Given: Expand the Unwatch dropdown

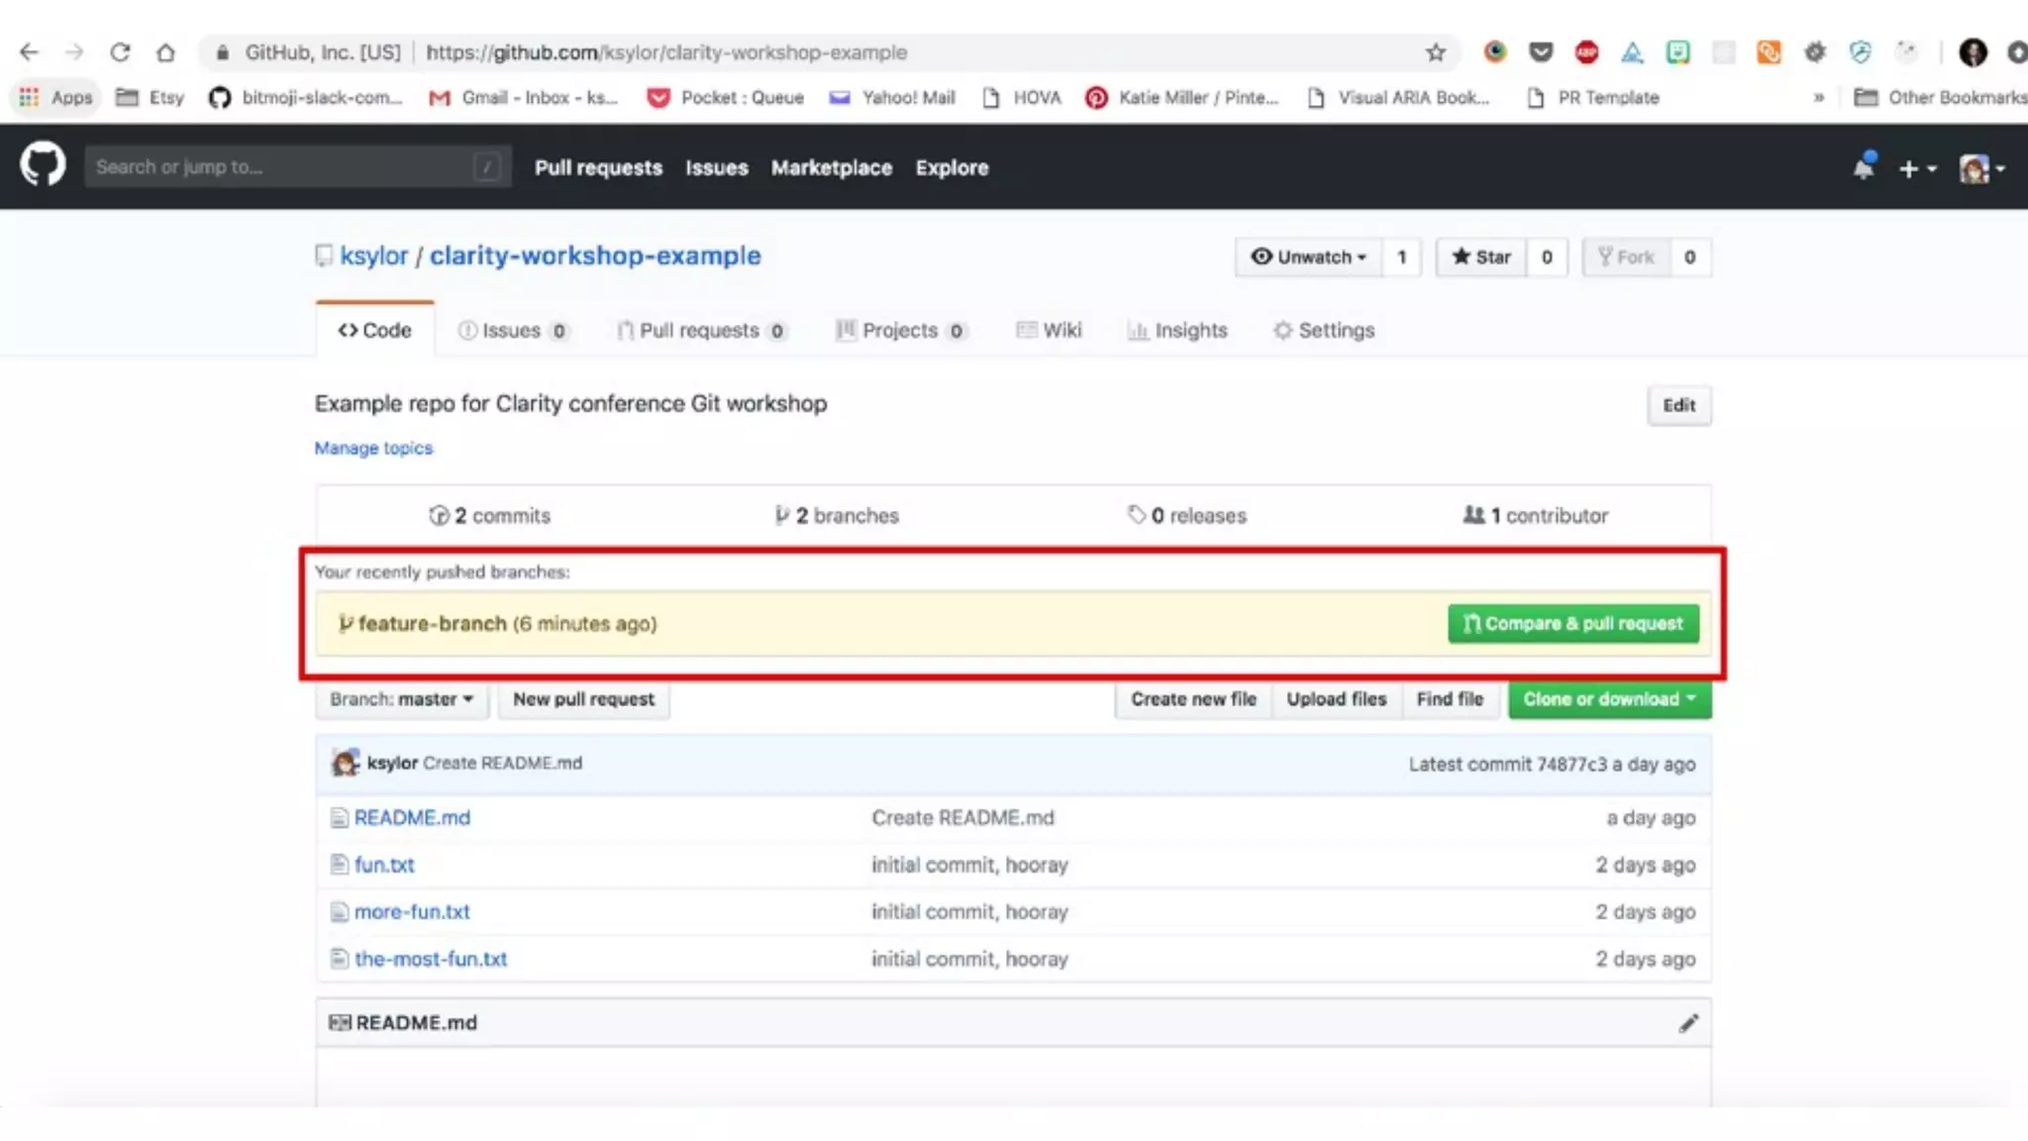Looking at the screenshot, I should pyautogui.click(x=1308, y=258).
